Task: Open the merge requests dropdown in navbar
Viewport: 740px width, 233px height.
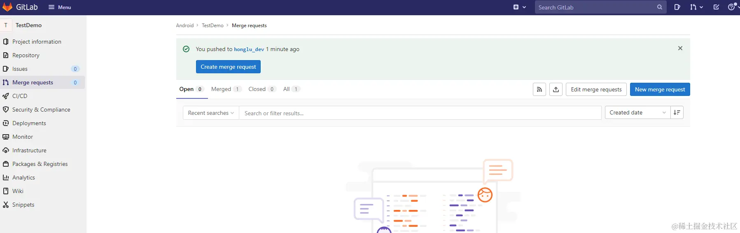Action: (x=696, y=7)
